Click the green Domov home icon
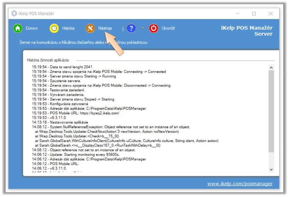The image size is (288, 197). pyautogui.click(x=18, y=28)
